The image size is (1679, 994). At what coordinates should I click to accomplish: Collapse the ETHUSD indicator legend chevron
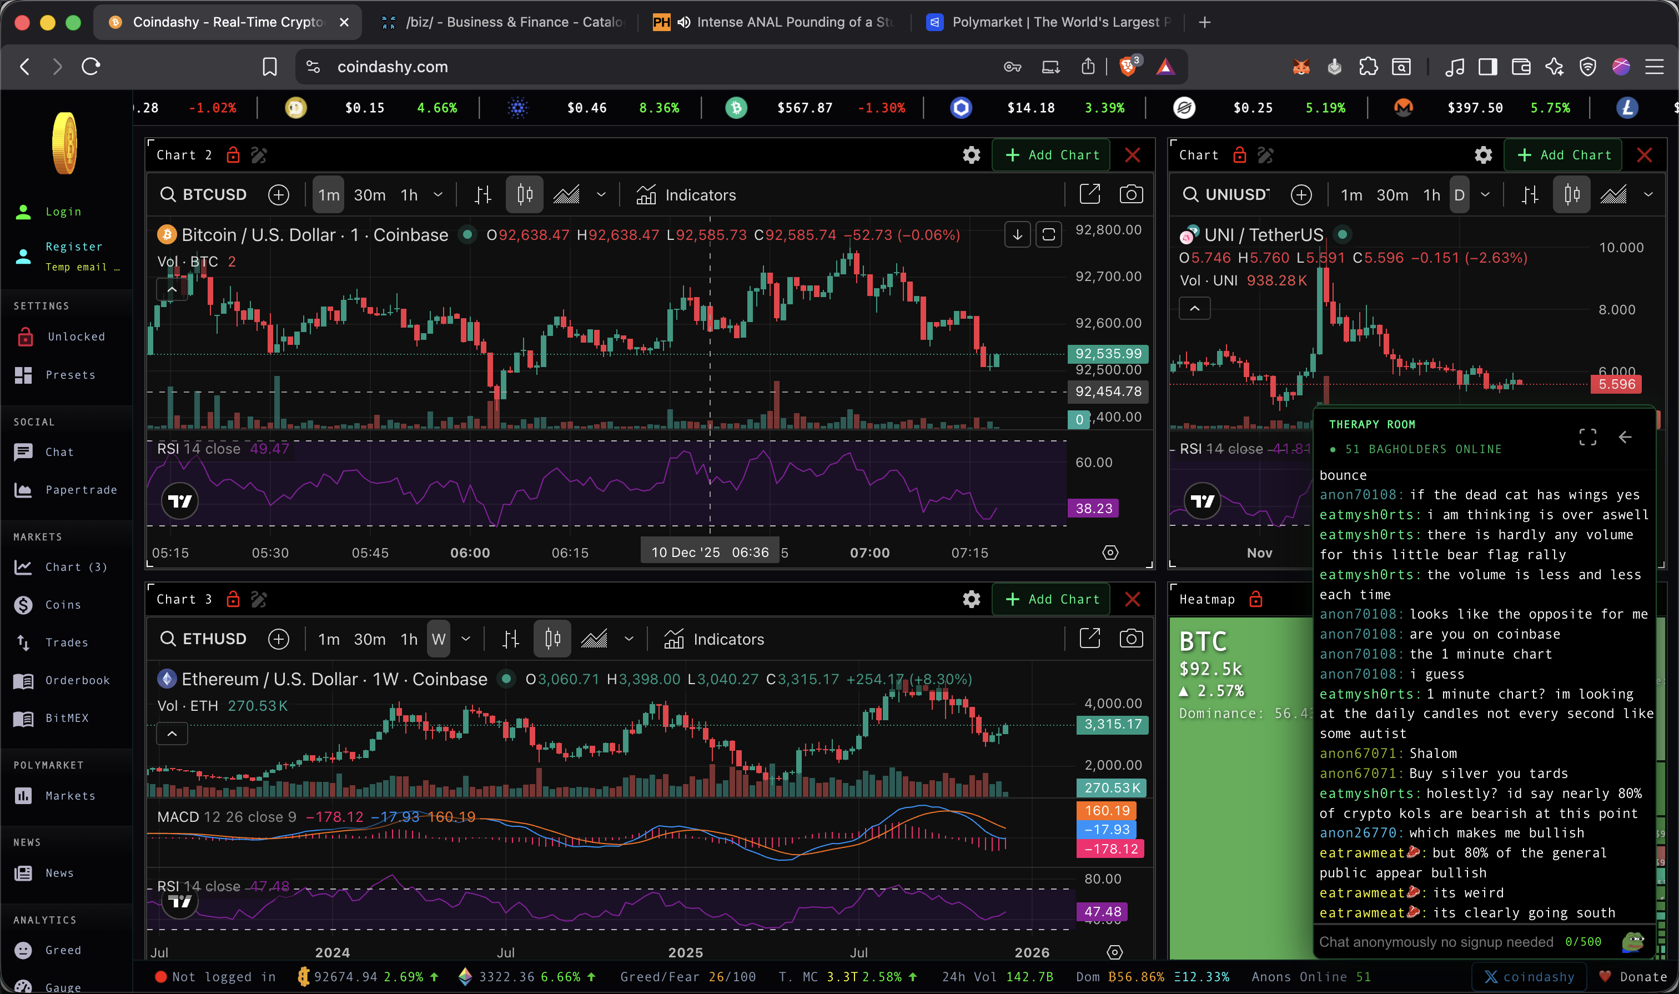tap(172, 734)
